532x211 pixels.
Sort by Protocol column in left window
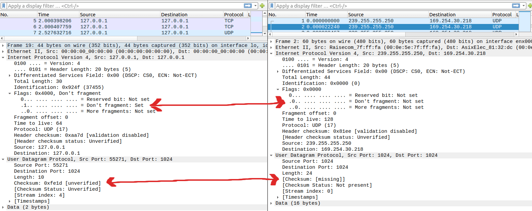(x=235, y=14)
